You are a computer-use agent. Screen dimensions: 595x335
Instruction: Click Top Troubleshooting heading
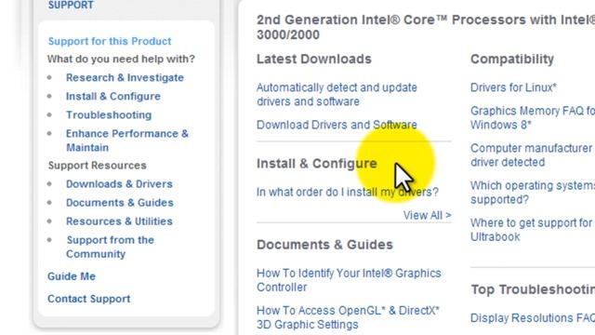pyautogui.click(x=533, y=289)
